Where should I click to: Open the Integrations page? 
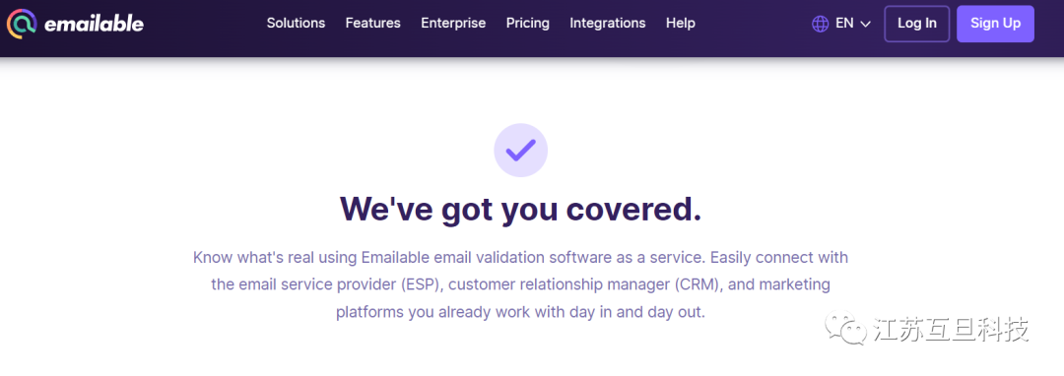point(607,23)
